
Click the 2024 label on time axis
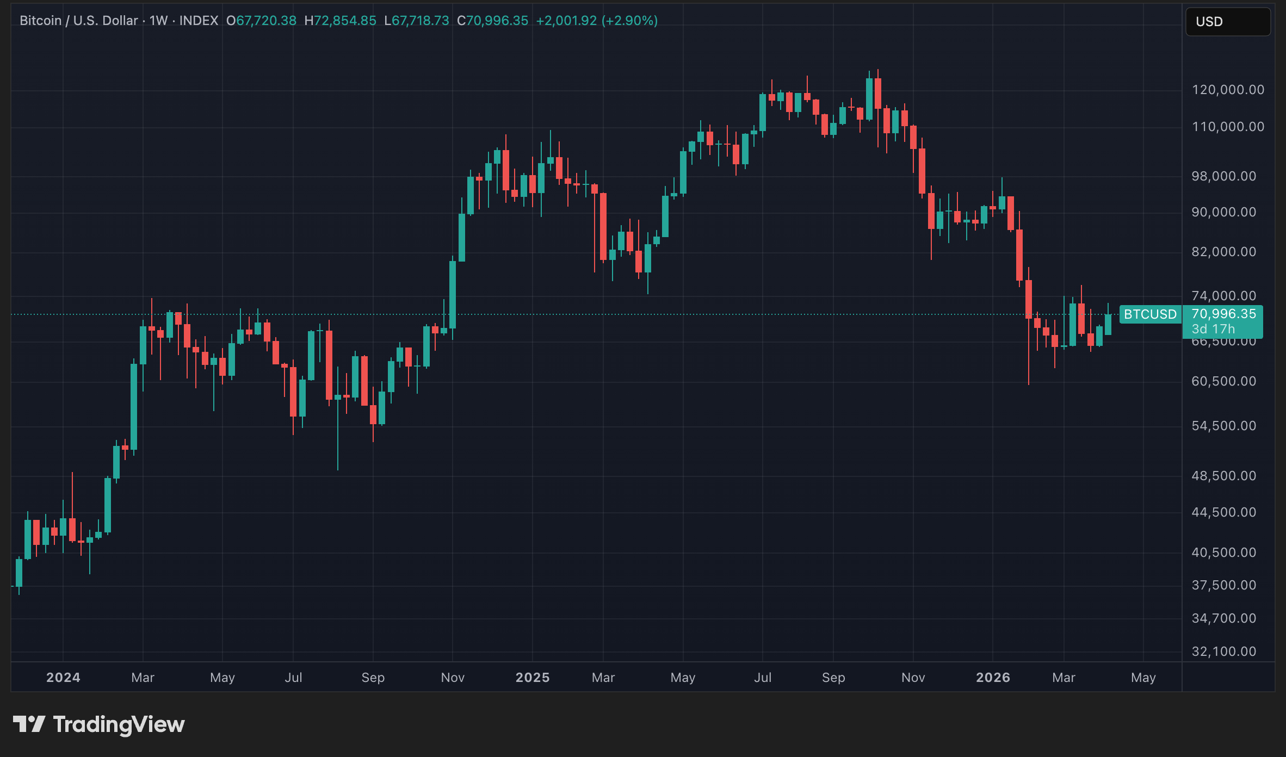(x=63, y=678)
